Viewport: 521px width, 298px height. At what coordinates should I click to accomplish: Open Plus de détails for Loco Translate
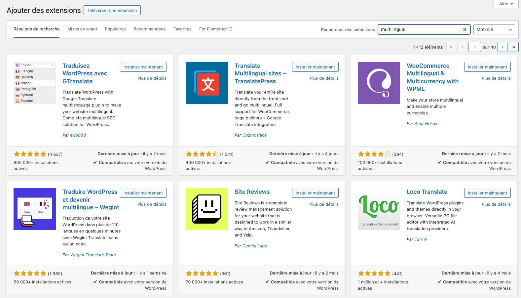click(x=496, y=204)
